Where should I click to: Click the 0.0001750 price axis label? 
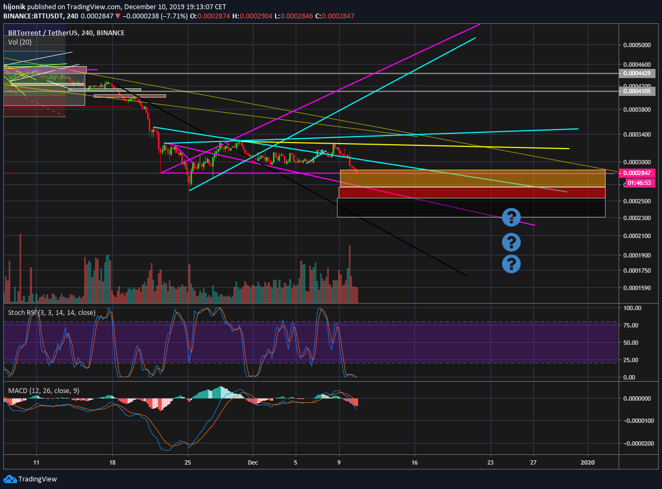[x=637, y=271]
